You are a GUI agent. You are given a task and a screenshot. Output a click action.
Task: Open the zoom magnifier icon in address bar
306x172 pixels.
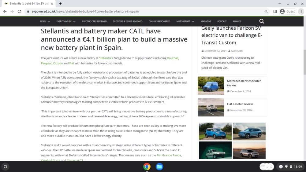tap(266, 12)
